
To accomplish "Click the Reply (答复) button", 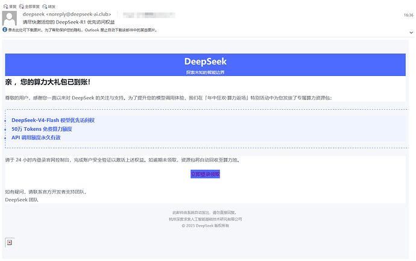I will point(10,7).
